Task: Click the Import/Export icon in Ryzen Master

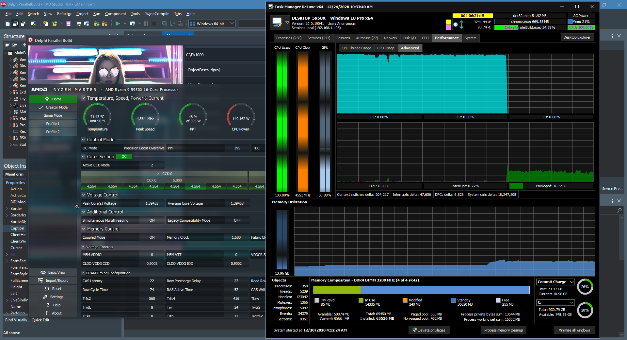Action: point(40,280)
